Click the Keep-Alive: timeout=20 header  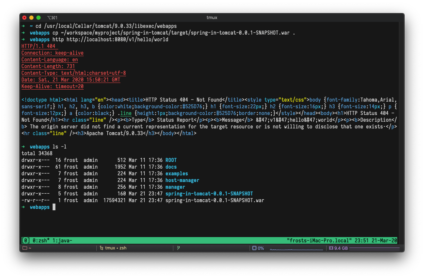(x=53, y=86)
